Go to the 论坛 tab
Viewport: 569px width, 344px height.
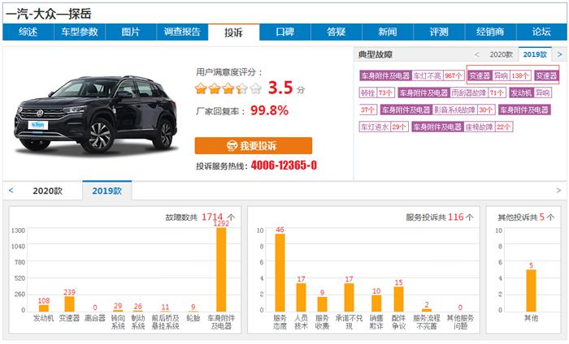click(541, 32)
